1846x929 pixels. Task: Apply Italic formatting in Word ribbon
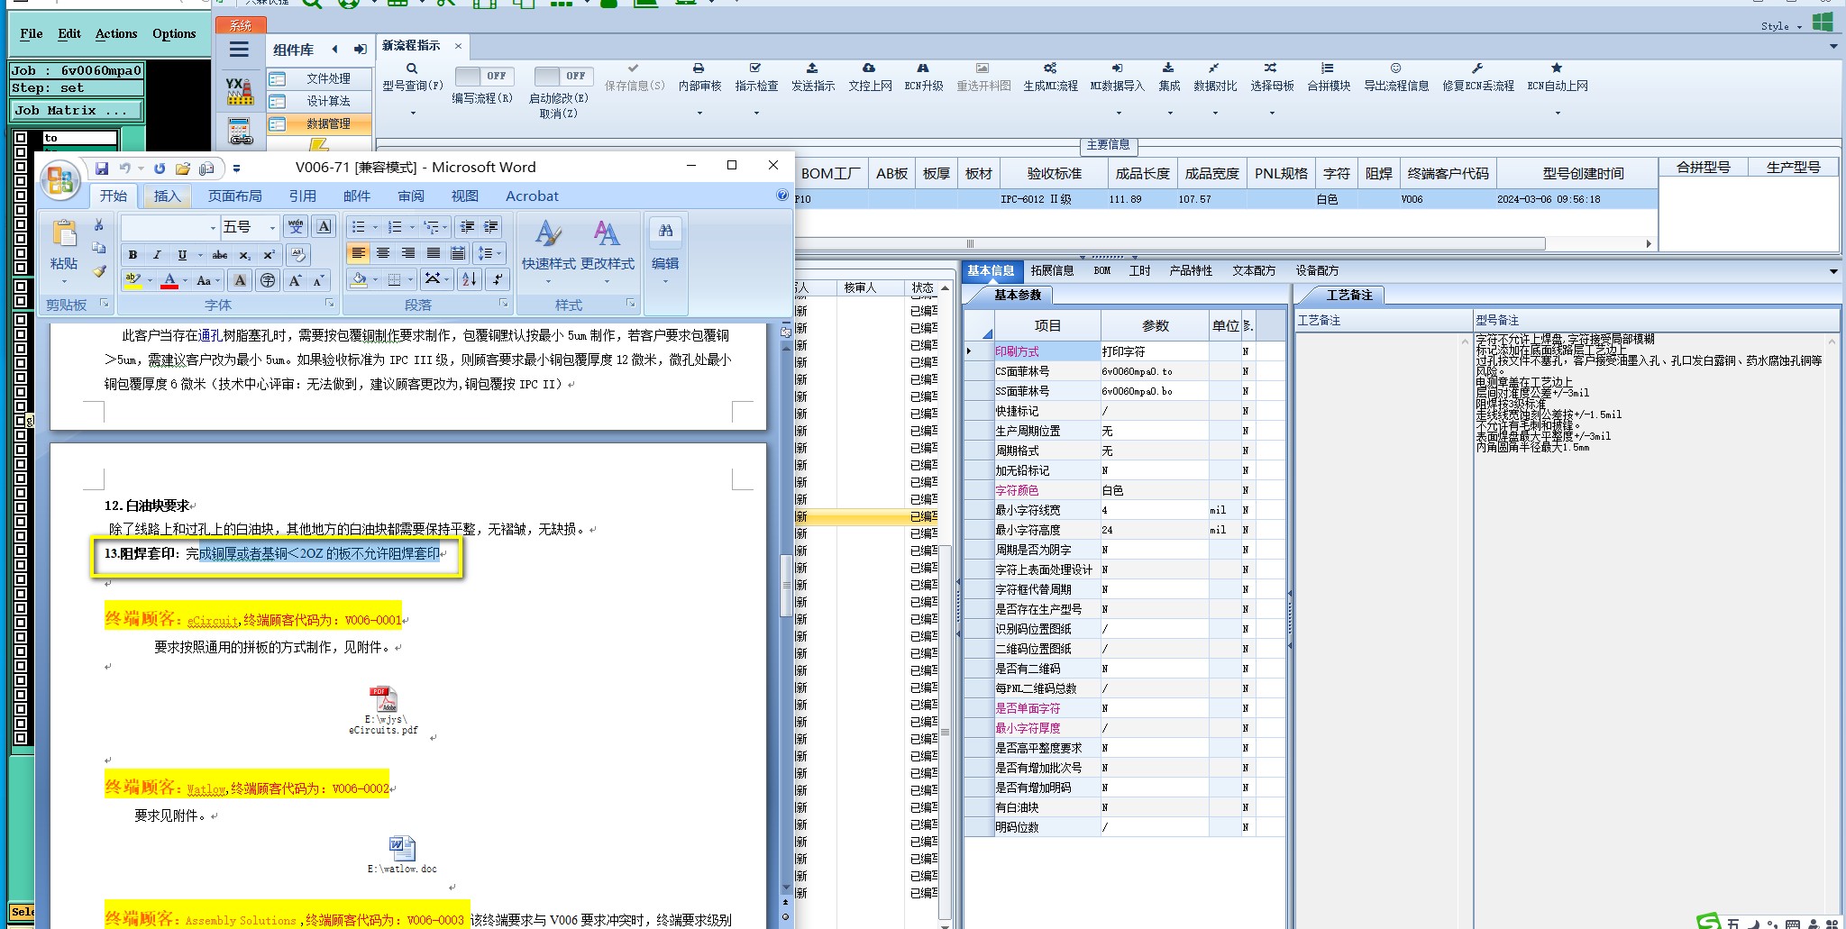(x=158, y=255)
